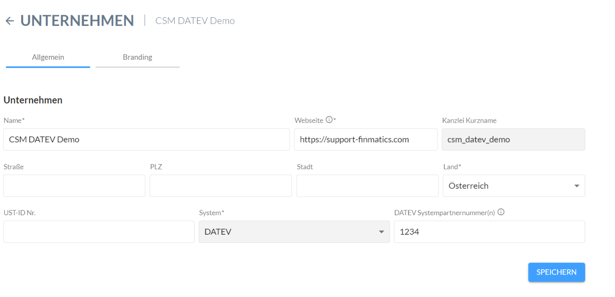Click the info icon next to Webseite
Screen dimensions: 615x297
[329, 120]
